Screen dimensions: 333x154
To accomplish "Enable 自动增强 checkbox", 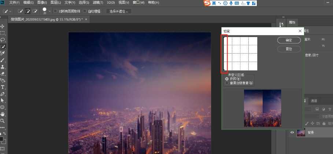I will click(x=85, y=11).
